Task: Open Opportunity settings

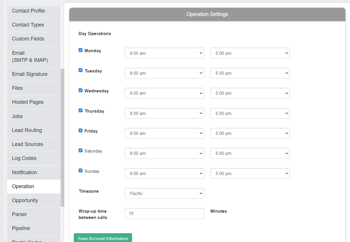Action: [34, 200]
